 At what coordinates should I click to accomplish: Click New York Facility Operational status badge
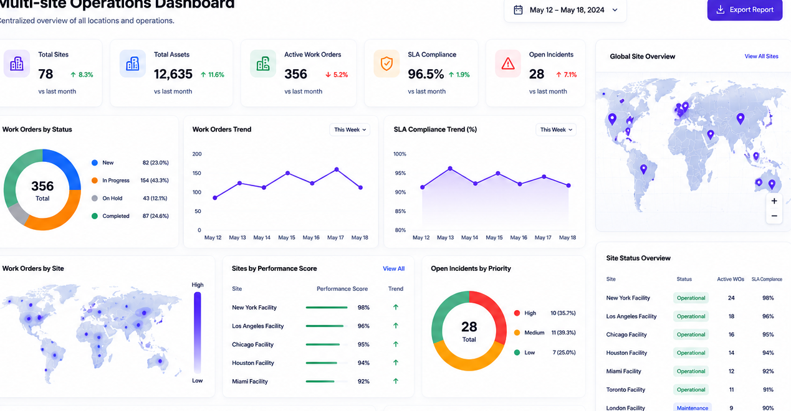(691, 298)
